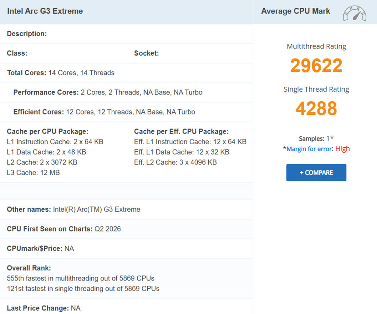
Task: Click the Single Thread Rating value 4288
Action: tap(316, 107)
